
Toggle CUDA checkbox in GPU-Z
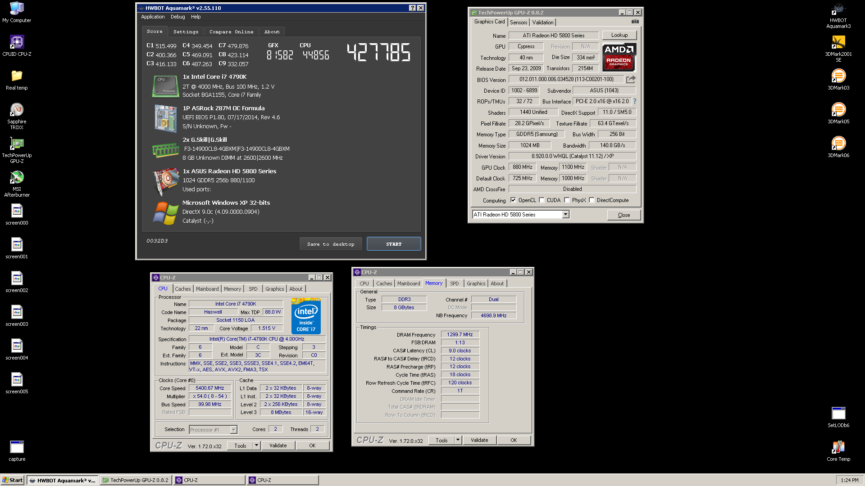tap(542, 200)
